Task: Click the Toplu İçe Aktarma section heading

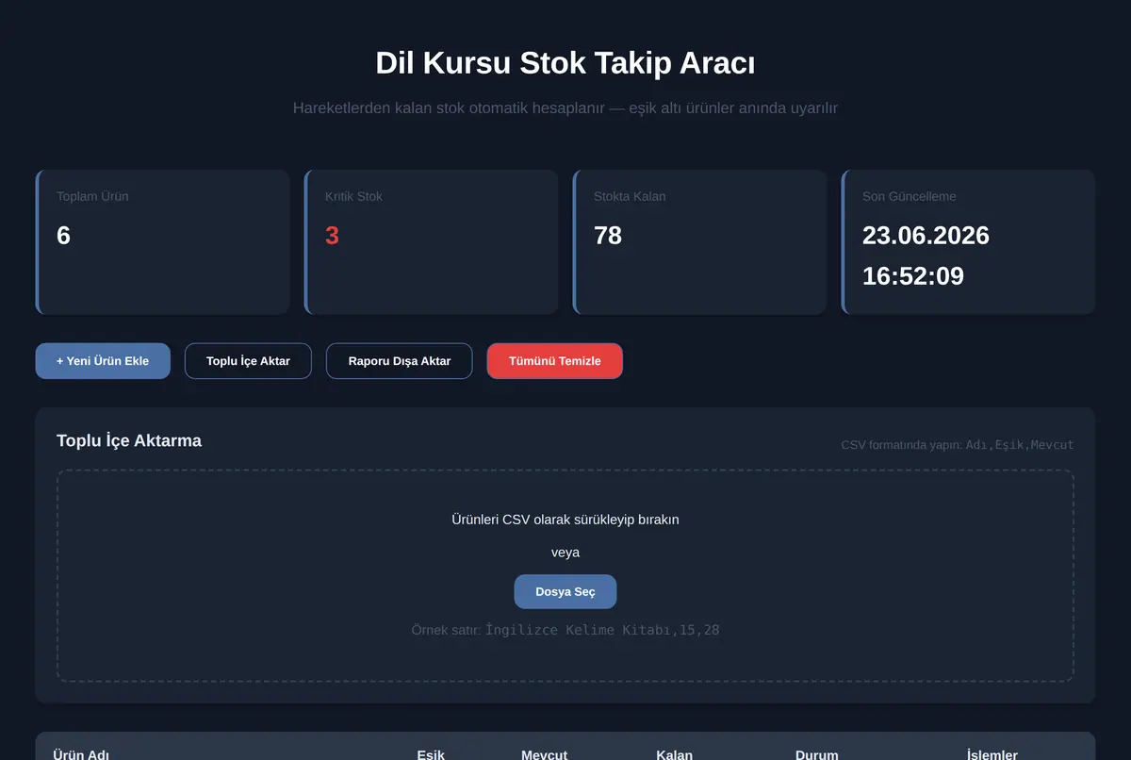Action: (x=129, y=440)
